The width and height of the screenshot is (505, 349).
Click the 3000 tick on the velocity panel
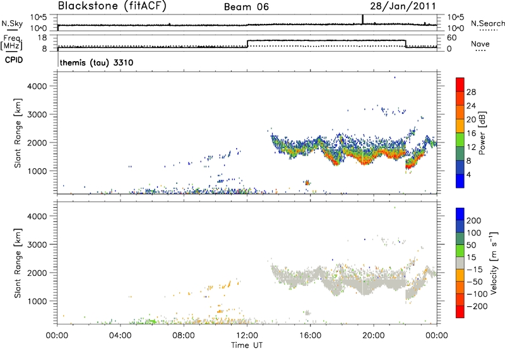click(x=37, y=244)
